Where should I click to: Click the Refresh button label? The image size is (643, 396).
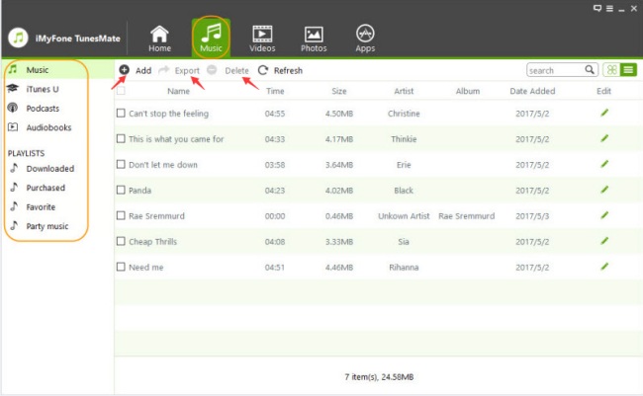coord(288,70)
